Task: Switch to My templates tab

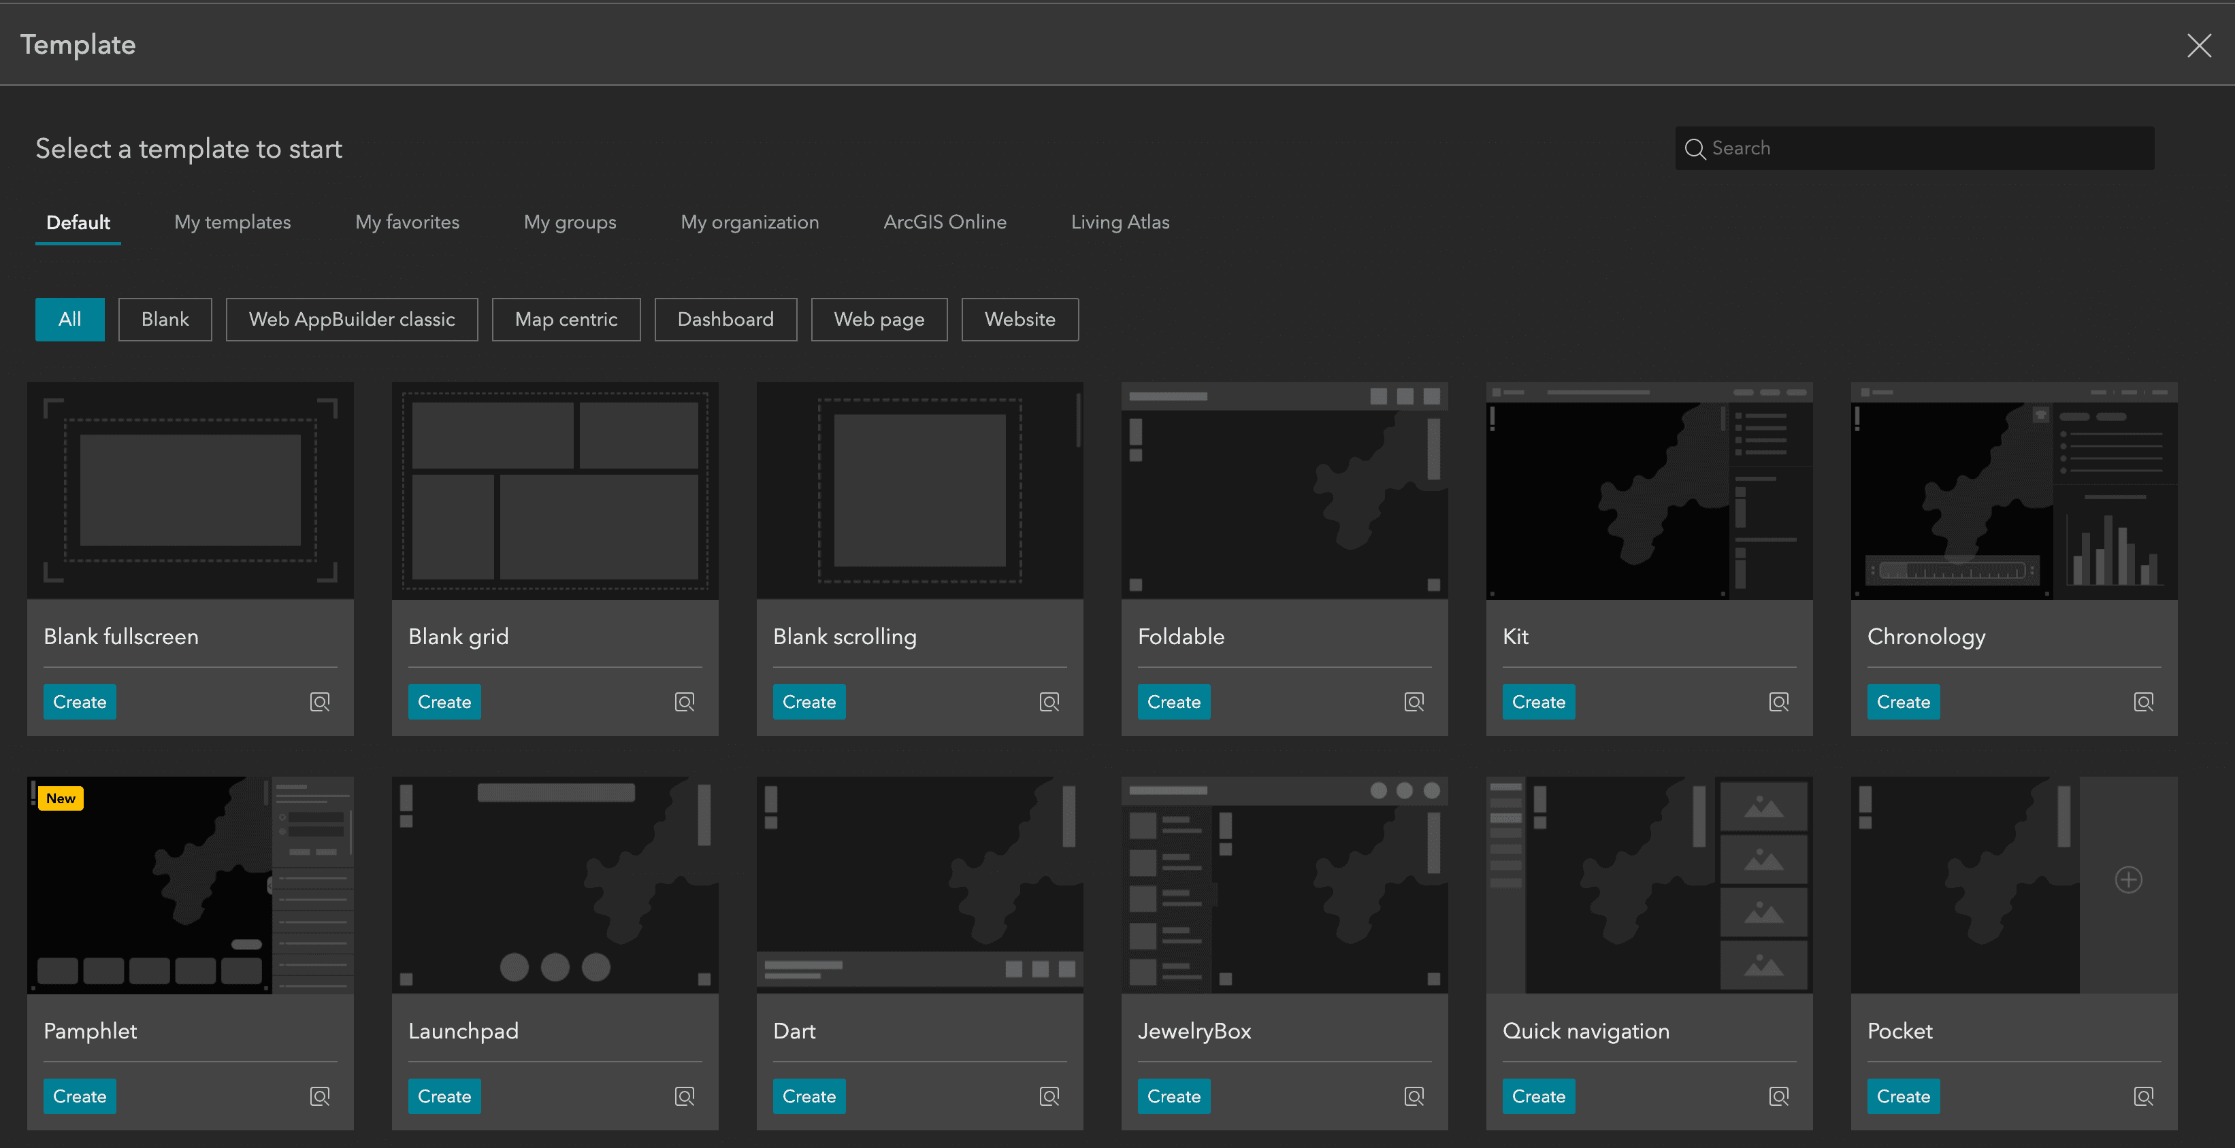Action: pyautogui.click(x=231, y=222)
